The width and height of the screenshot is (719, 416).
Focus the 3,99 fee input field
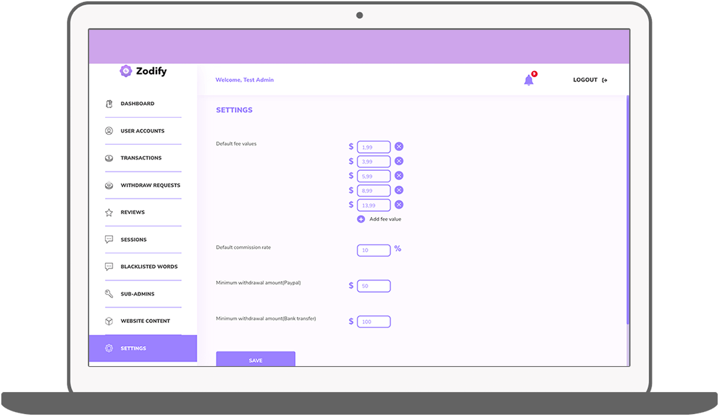click(374, 161)
